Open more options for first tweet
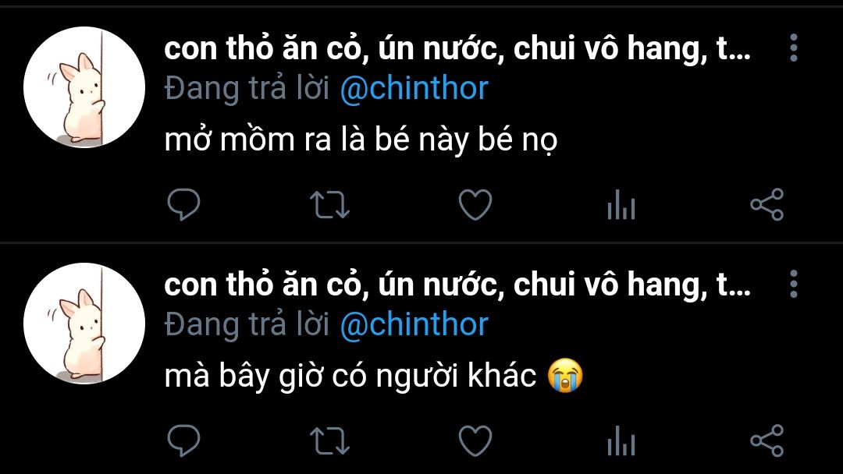Screen dimensions: 843x474 tap(793, 48)
